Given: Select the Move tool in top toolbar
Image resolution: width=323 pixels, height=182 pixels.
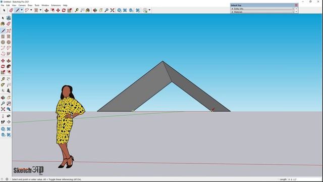Looking at the screenshot, I should point(58,10).
